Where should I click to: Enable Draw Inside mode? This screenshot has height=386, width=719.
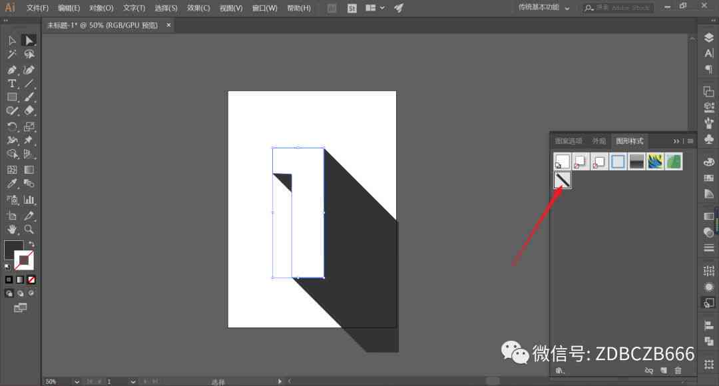31,293
